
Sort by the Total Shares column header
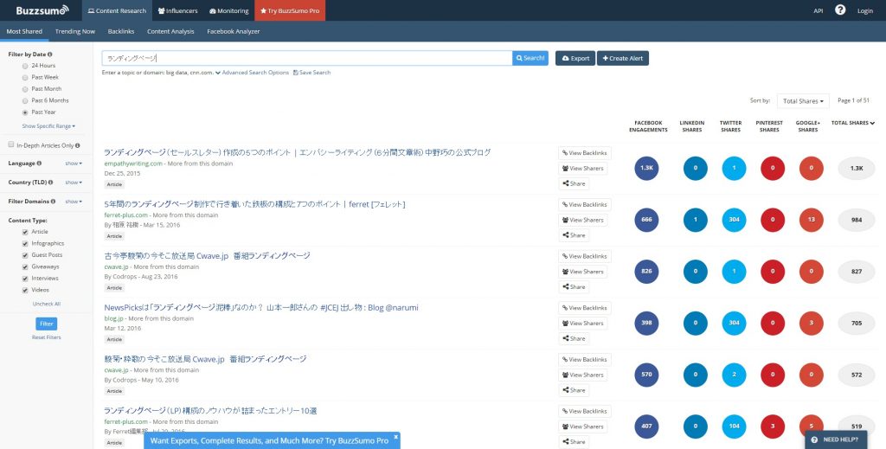point(852,123)
